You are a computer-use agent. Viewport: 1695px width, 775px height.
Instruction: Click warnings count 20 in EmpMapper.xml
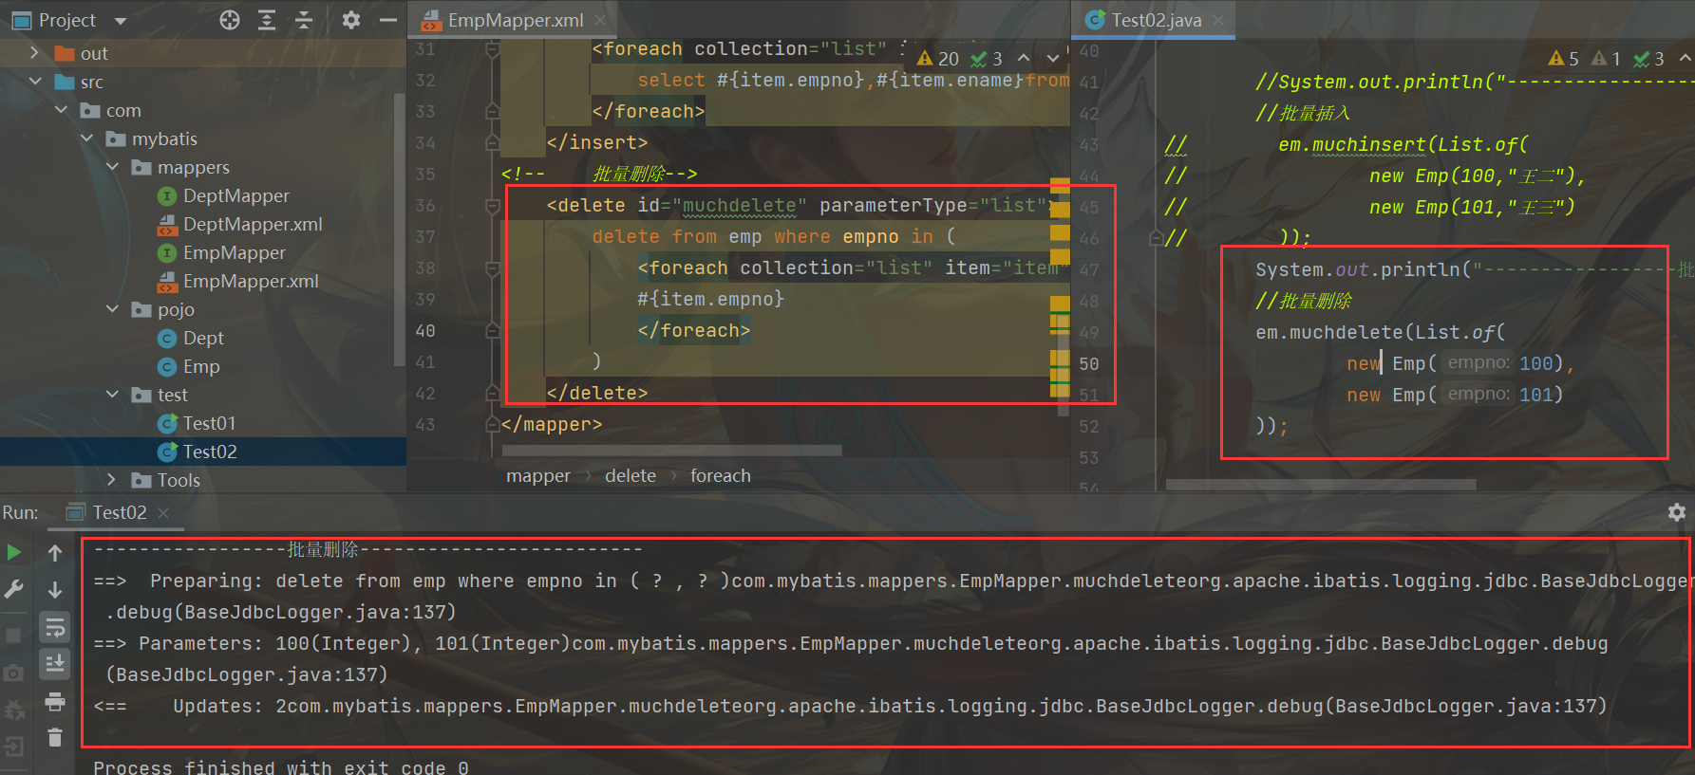click(x=938, y=59)
